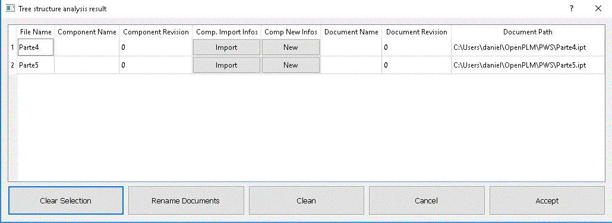Screen dimensions: 612x223
Task: Select row header 2
Action: click(13, 65)
